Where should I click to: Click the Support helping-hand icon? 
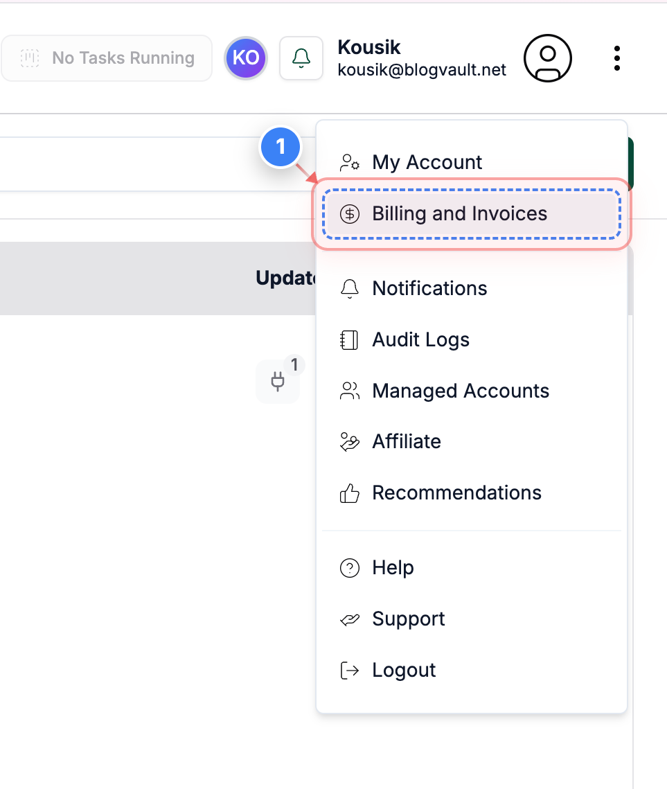coord(349,619)
